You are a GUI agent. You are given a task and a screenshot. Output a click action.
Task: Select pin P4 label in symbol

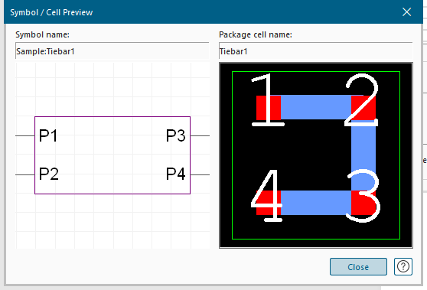(176, 174)
